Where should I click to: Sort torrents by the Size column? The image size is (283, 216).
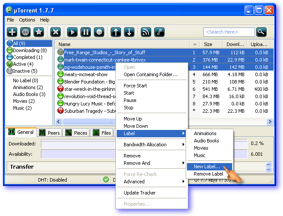(208, 44)
